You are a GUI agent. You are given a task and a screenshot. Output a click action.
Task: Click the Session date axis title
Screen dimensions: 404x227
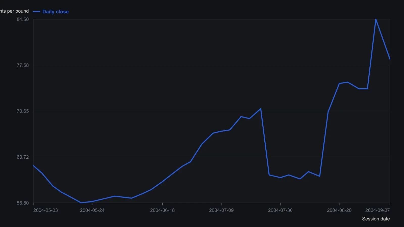[376, 219]
